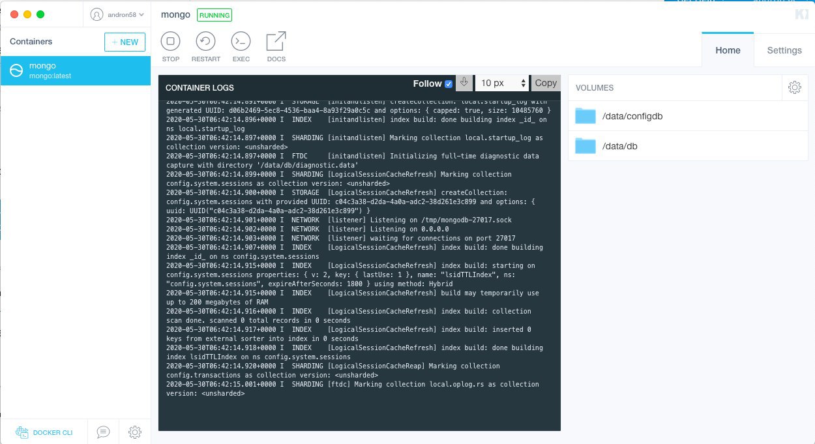Open preferences gear in sidebar footer
The width and height of the screenshot is (815, 444).
click(x=135, y=432)
